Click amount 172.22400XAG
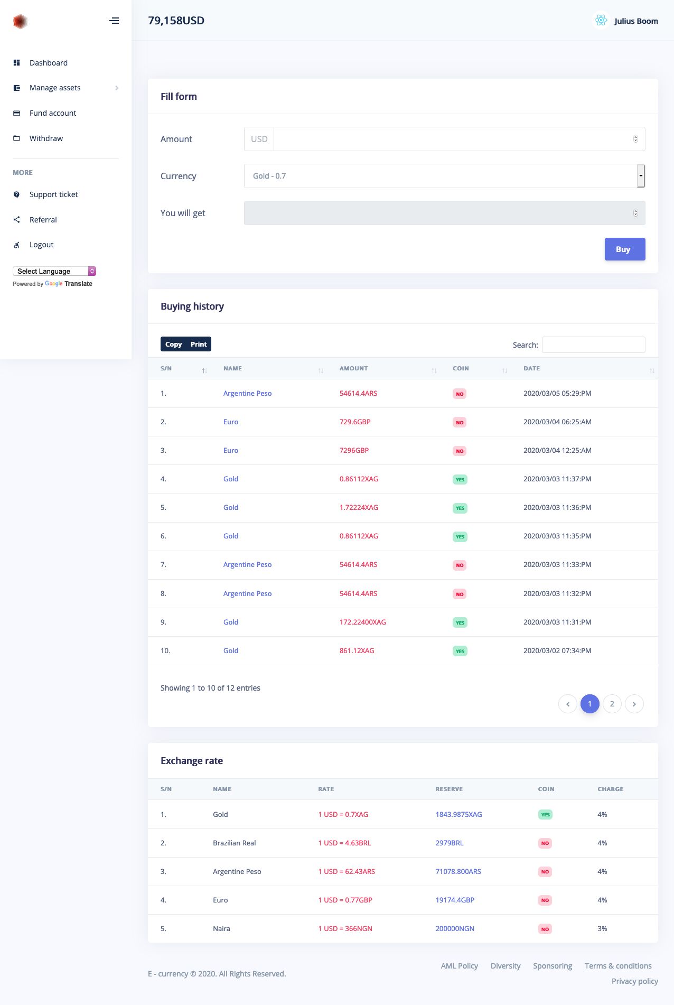This screenshot has height=1005, width=674. [363, 622]
